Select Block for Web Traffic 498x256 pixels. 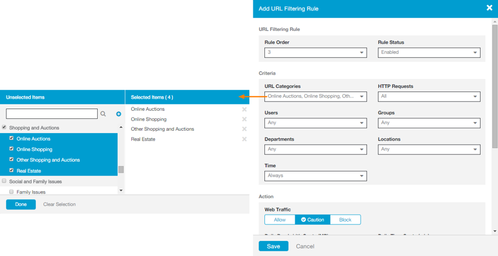point(345,220)
